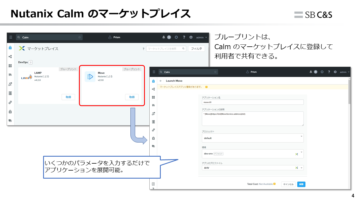Click アプリケーション名 field containing move-01

(253, 102)
